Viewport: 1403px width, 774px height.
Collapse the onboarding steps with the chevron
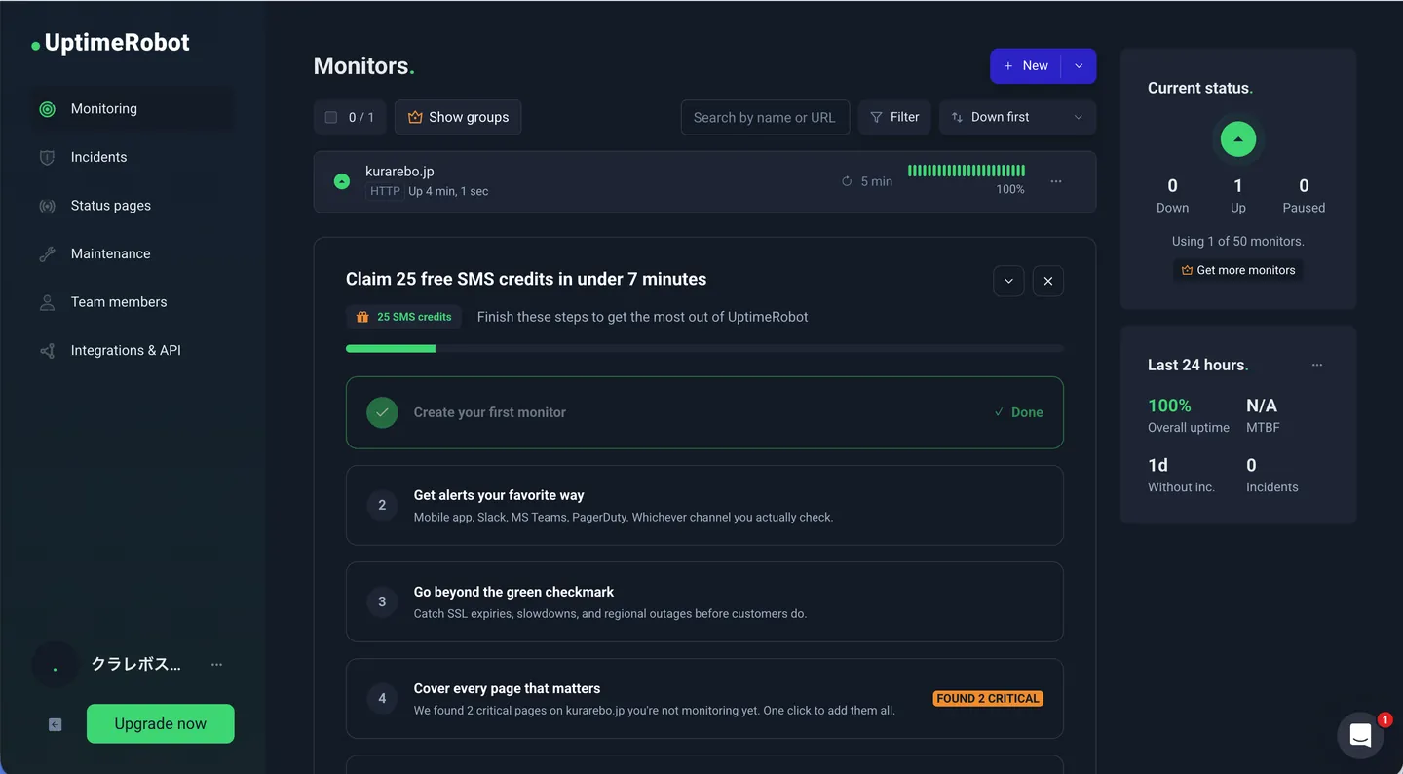tap(1008, 281)
